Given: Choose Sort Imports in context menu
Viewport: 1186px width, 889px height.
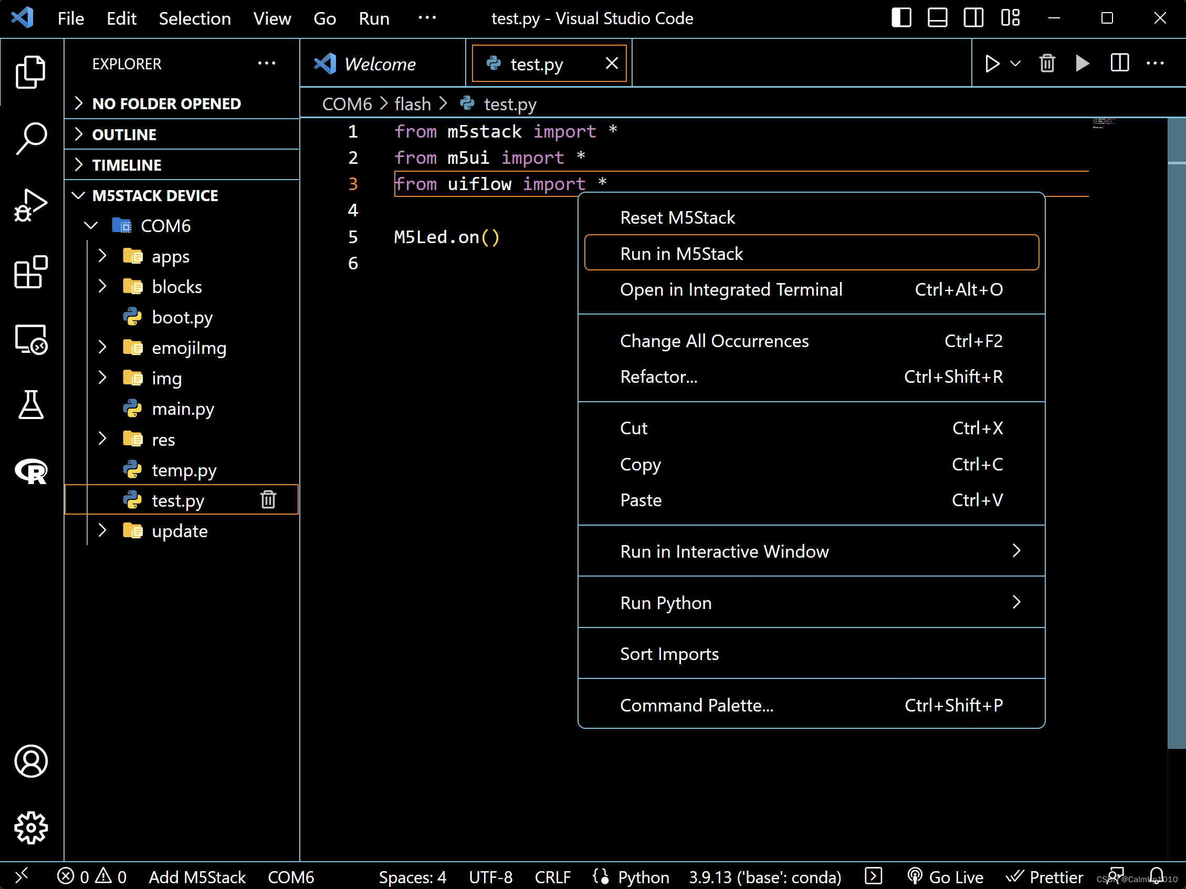Looking at the screenshot, I should pos(811,654).
